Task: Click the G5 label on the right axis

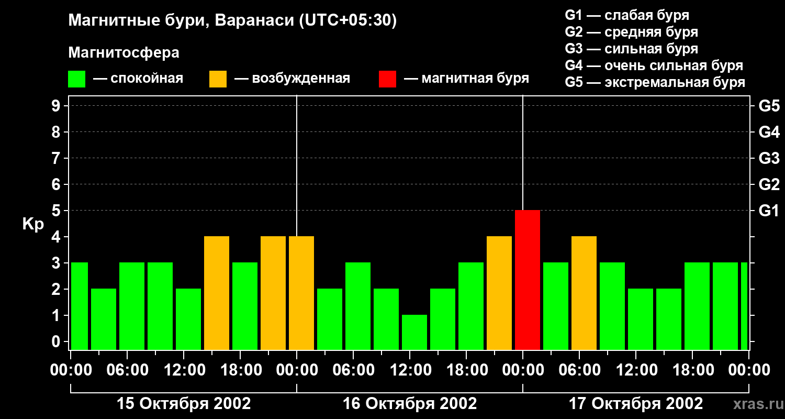Action: [x=769, y=106]
